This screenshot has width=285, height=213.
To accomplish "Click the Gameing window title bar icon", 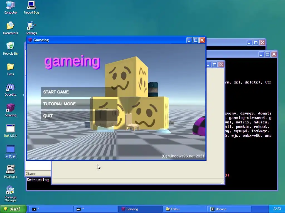I will tap(30, 40).
